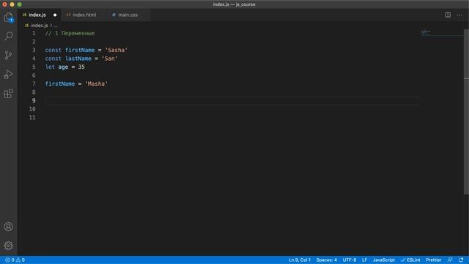Change end of line sequence LF
The width and height of the screenshot is (469, 264).
[364, 260]
